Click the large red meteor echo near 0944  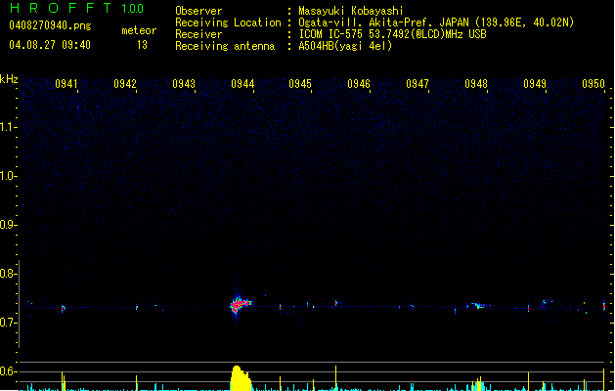[240, 305]
